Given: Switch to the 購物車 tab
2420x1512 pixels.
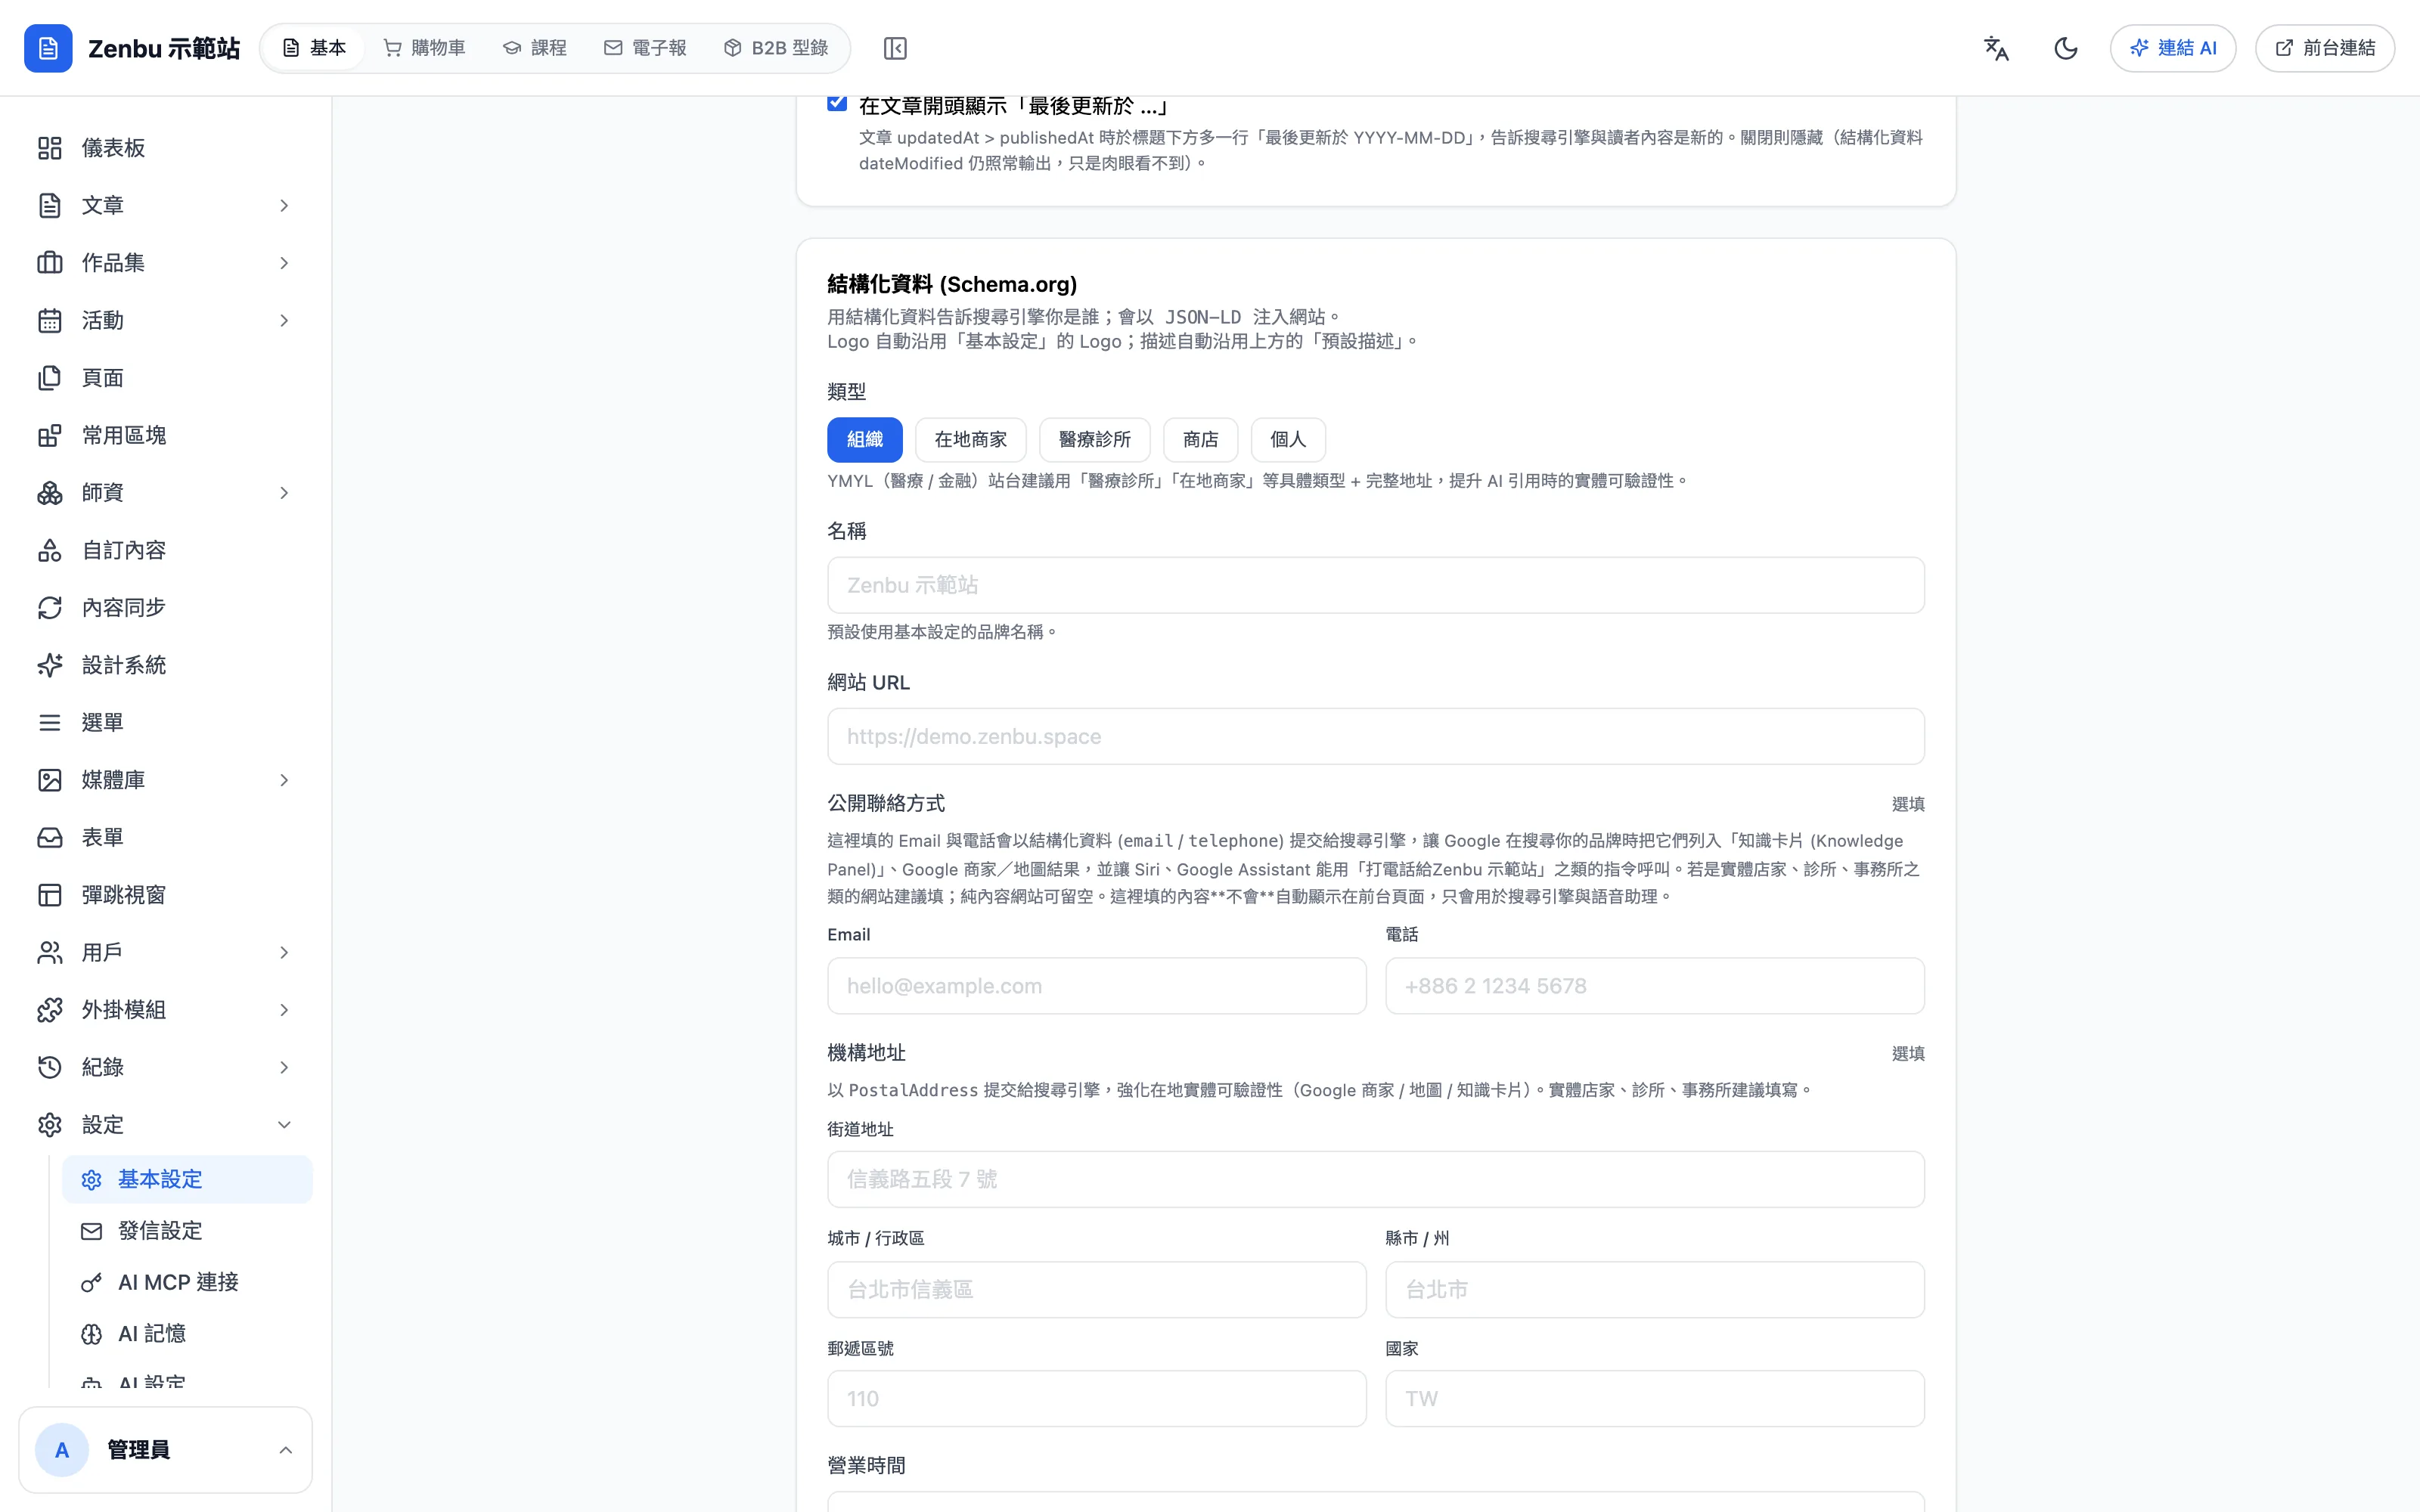Looking at the screenshot, I should coord(425,48).
